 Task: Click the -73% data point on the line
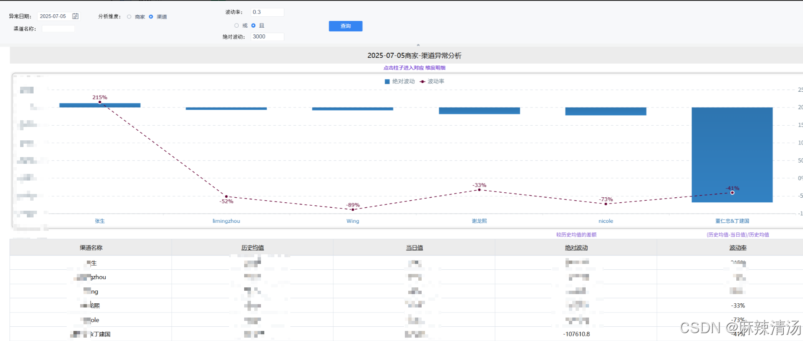(606, 204)
